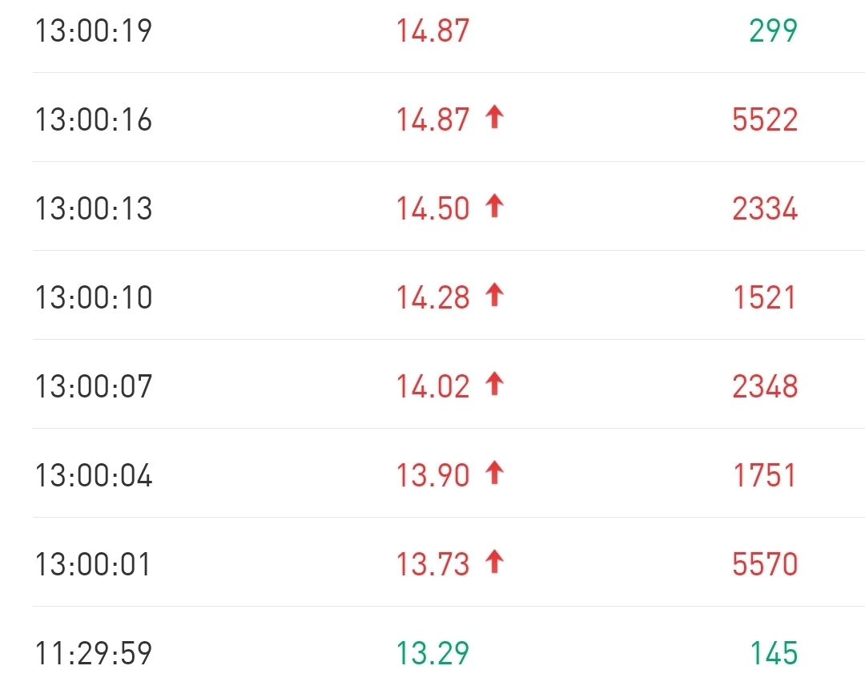Select the 13:00:04 trade time
This screenshot has width=865, height=690.
click(93, 476)
